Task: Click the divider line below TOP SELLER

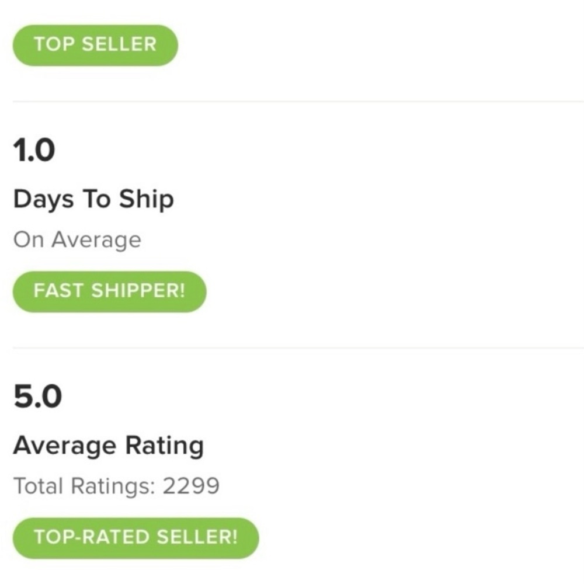Action: 292,102
